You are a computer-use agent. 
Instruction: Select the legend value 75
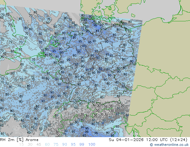[x=56, y=145]
